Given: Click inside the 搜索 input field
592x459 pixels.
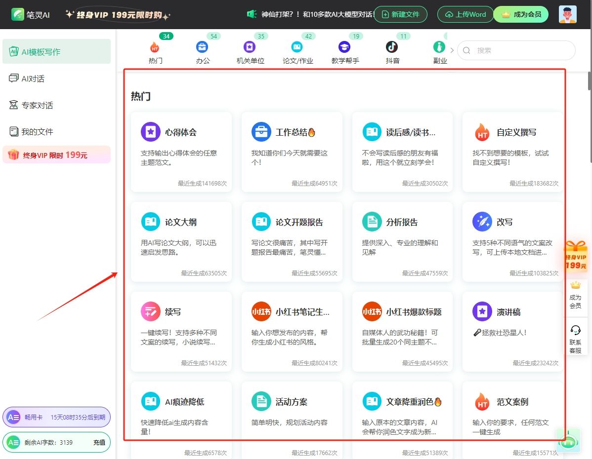Looking at the screenshot, I should [516, 50].
